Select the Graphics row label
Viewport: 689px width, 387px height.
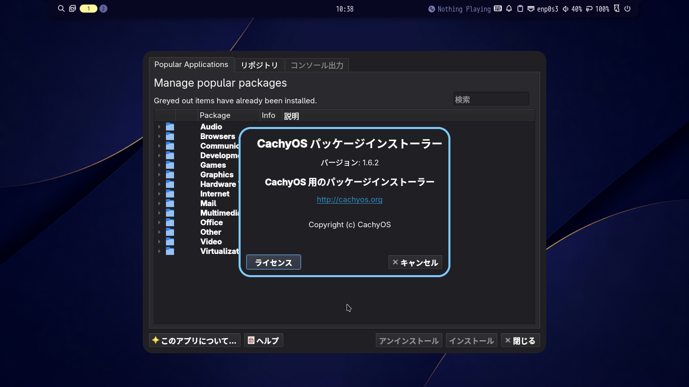tap(217, 175)
